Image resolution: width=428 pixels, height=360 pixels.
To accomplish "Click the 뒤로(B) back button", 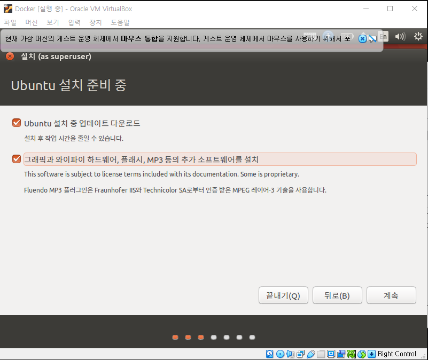I will (337, 295).
